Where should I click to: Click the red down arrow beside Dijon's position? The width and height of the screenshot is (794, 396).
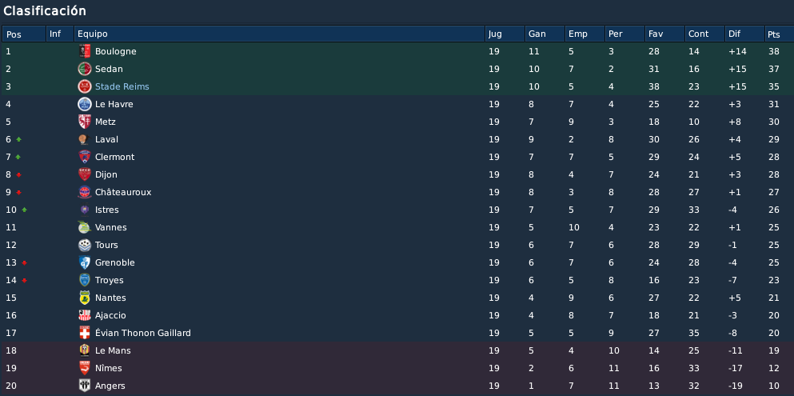point(18,174)
